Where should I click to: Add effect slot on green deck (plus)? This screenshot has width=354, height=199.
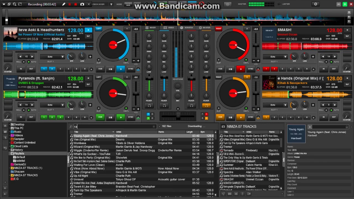[90, 105]
